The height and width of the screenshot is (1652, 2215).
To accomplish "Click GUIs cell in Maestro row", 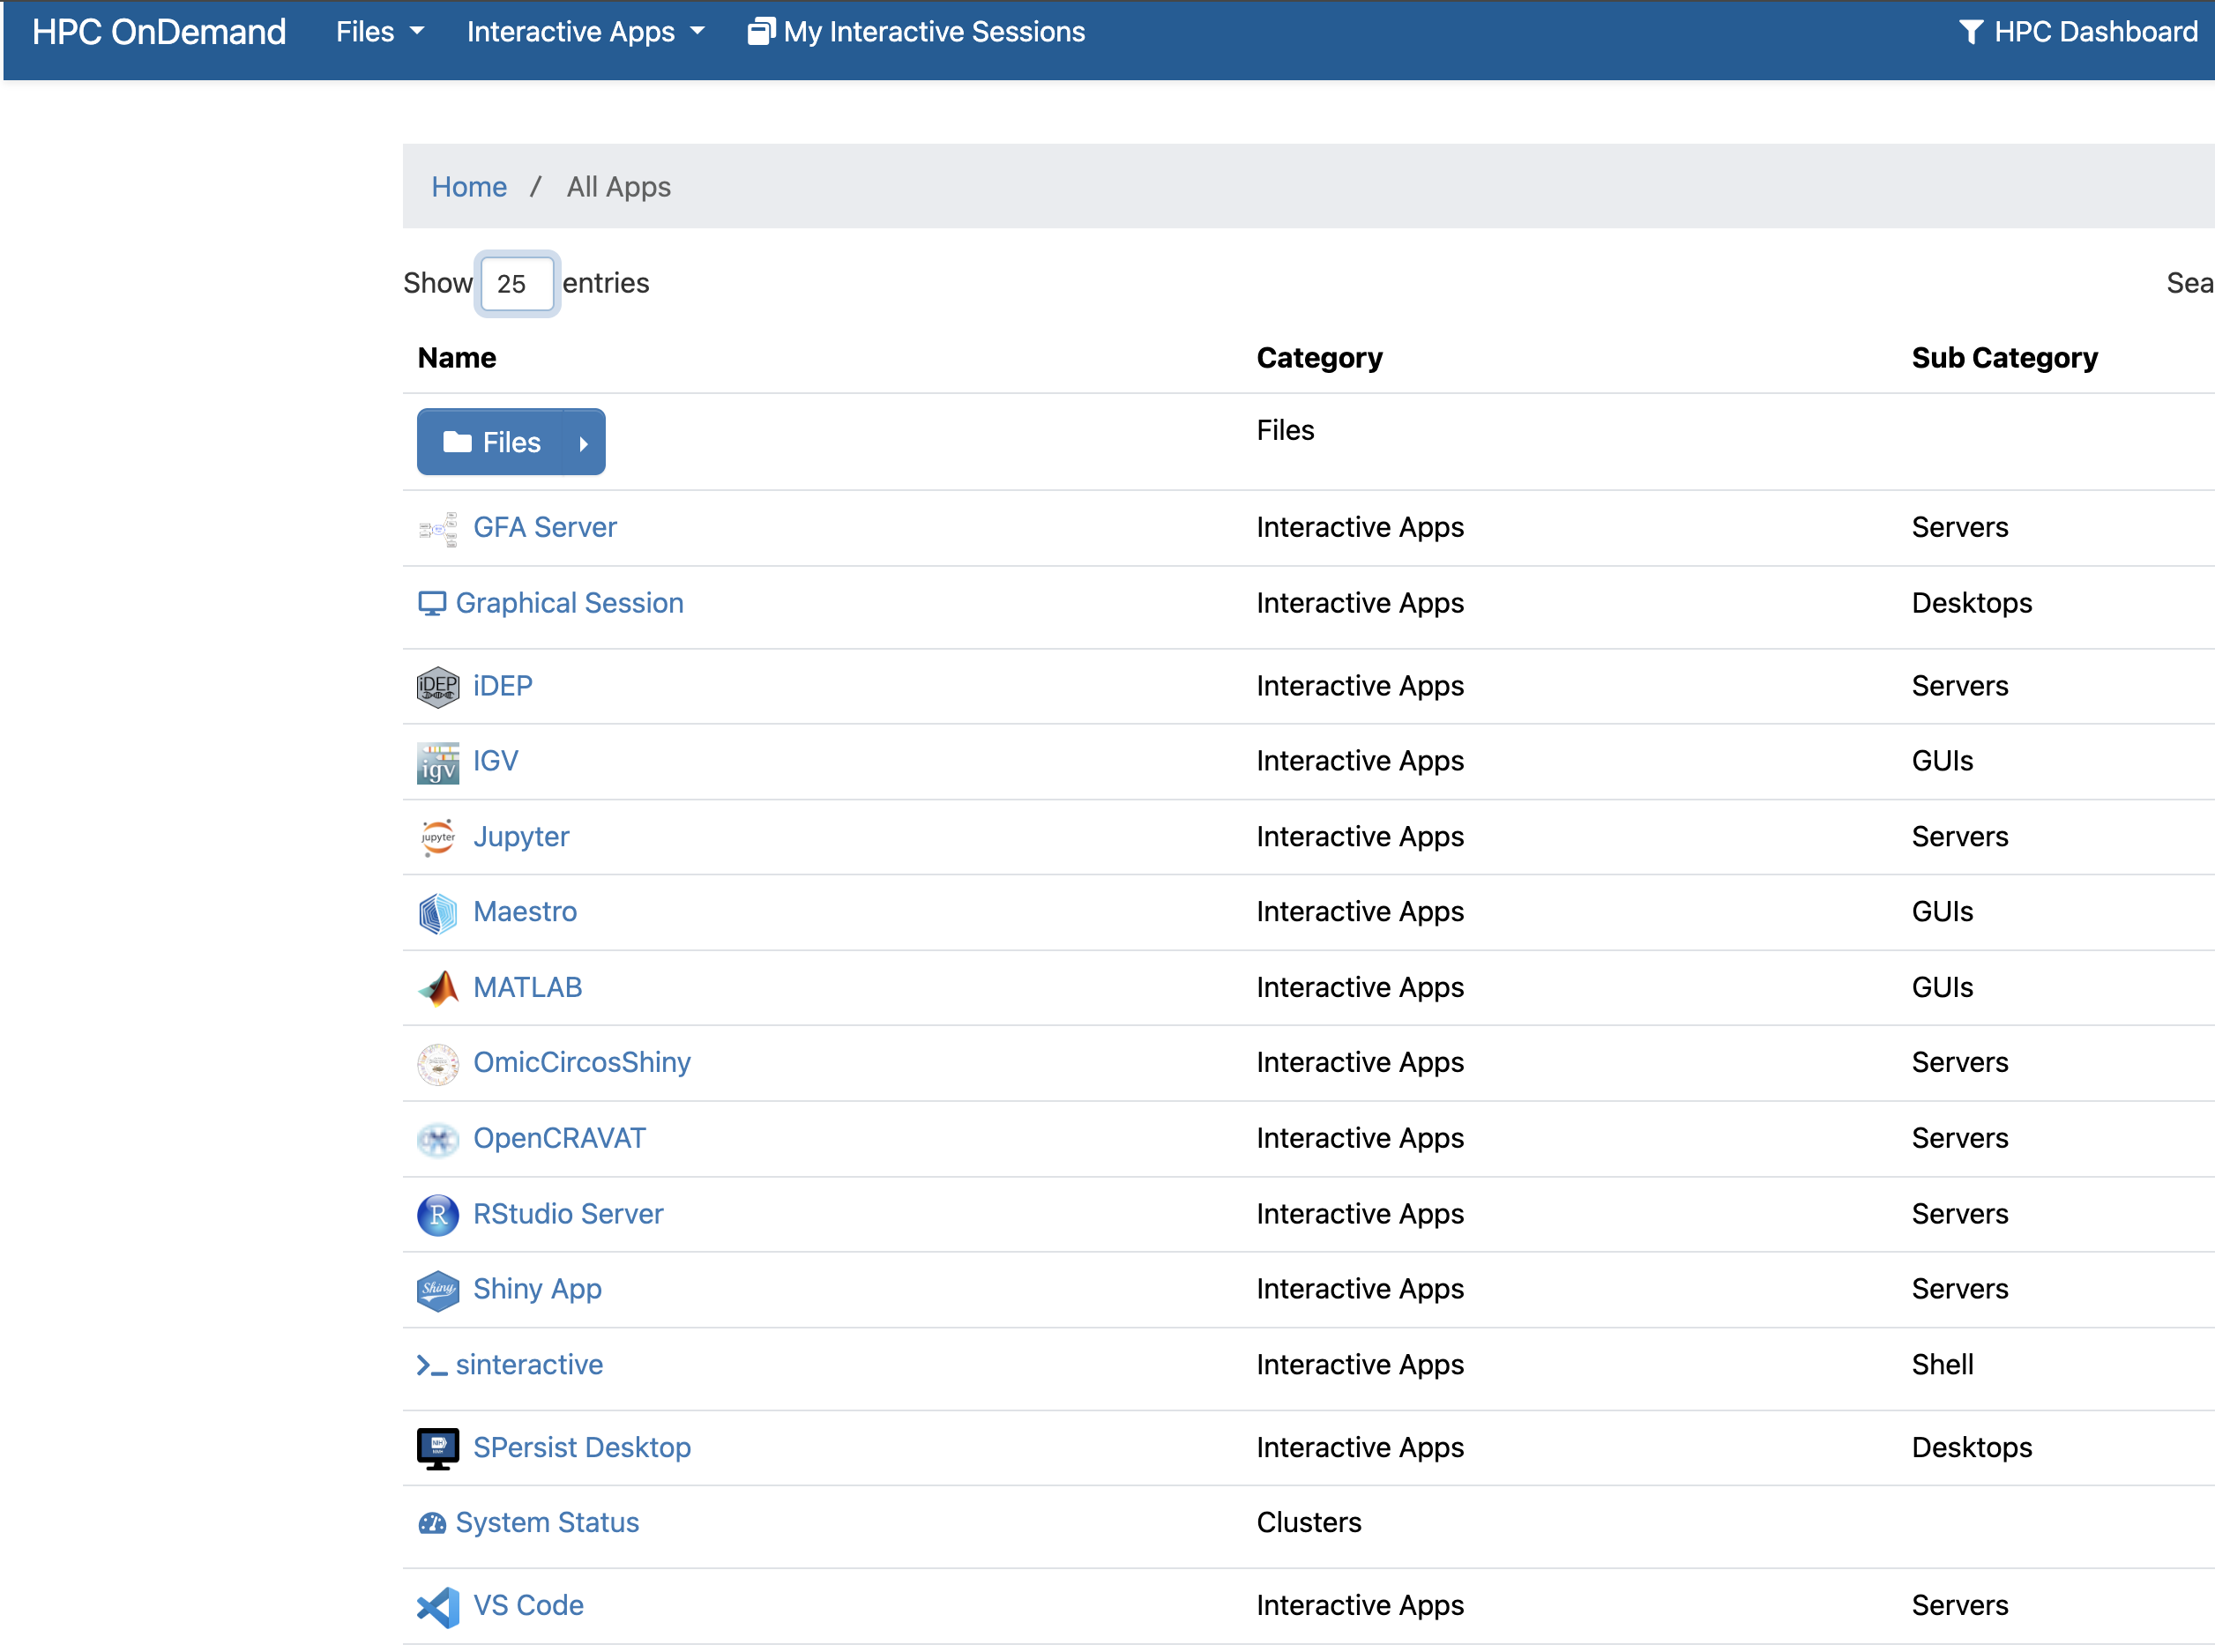I will pyautogui.click(x=1943, y=913).
